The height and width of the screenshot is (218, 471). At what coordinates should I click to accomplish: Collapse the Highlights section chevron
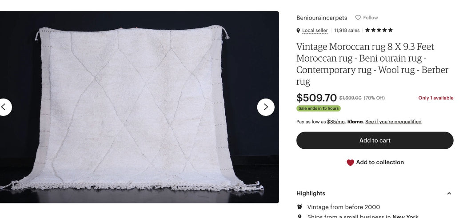[449, 194]
